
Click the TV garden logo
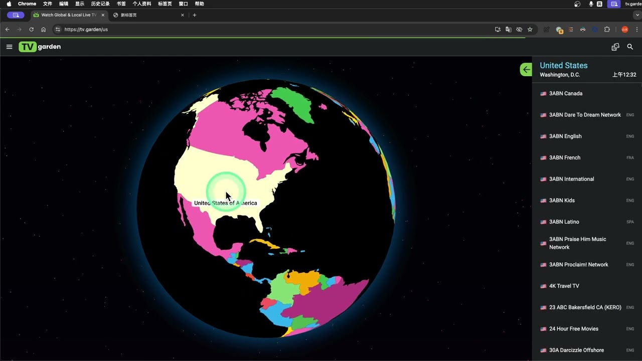40,47
